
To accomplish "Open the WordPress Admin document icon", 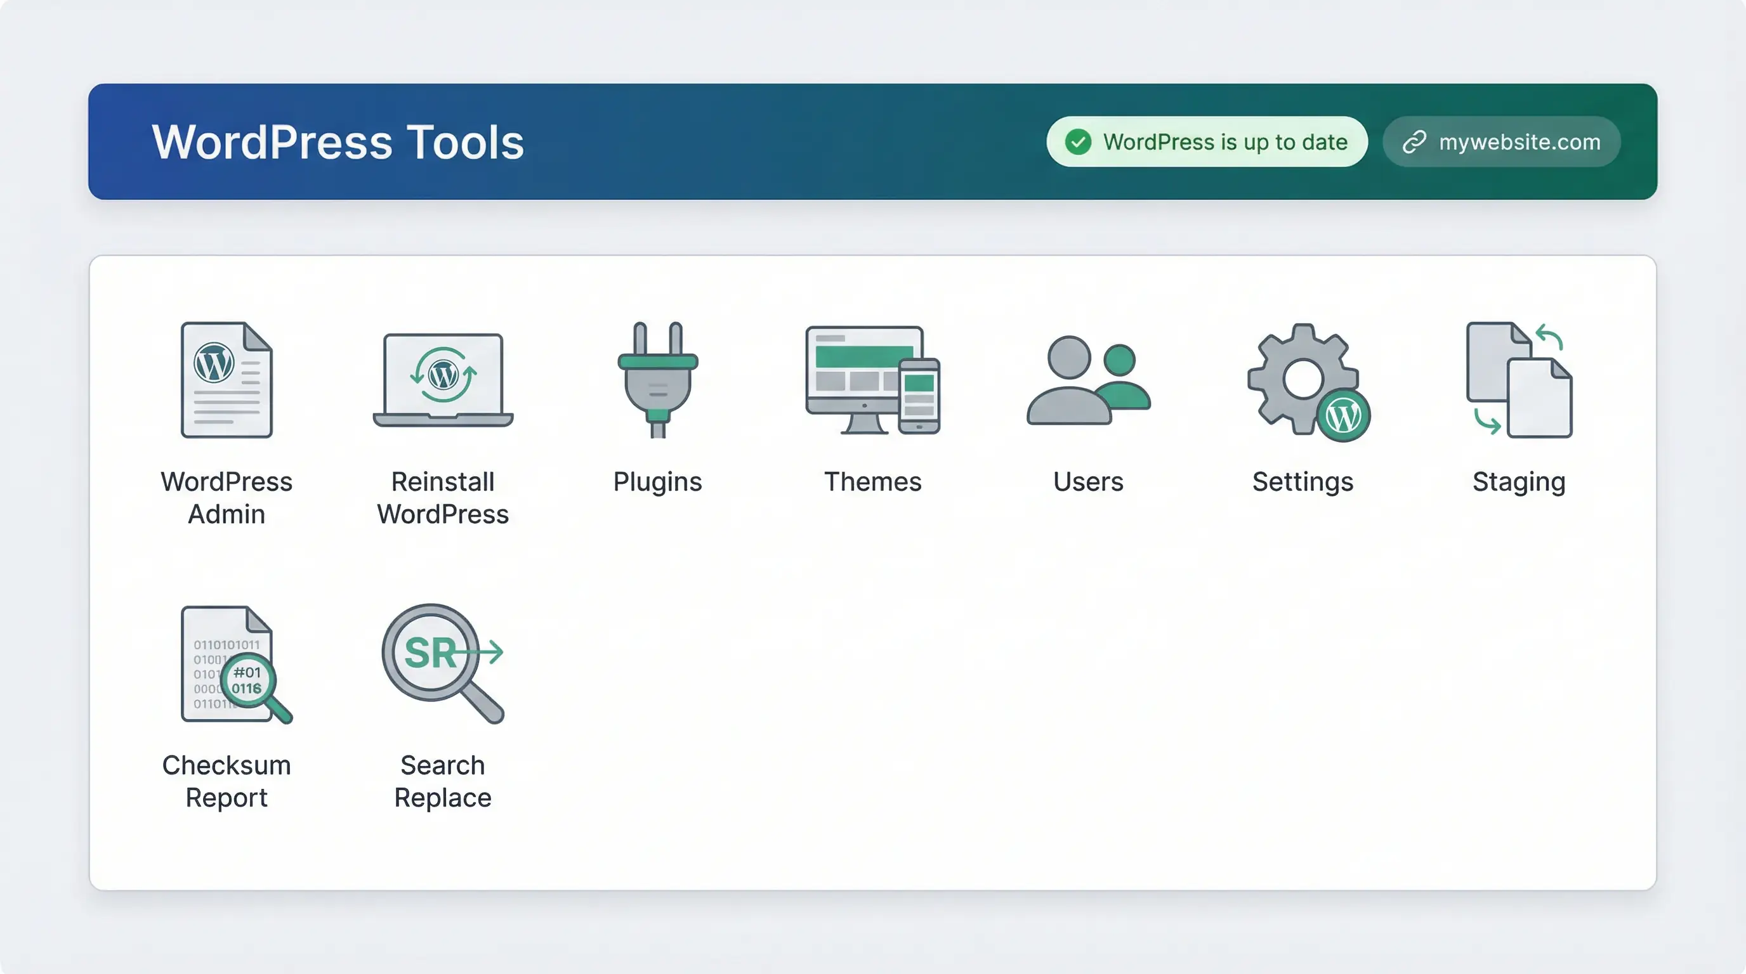I will tap(226, 380).
